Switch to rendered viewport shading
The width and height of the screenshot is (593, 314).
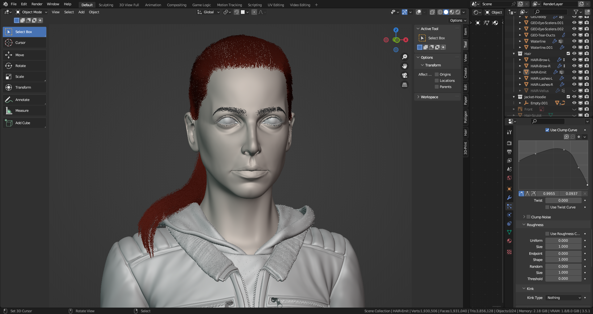click(458, 12)
